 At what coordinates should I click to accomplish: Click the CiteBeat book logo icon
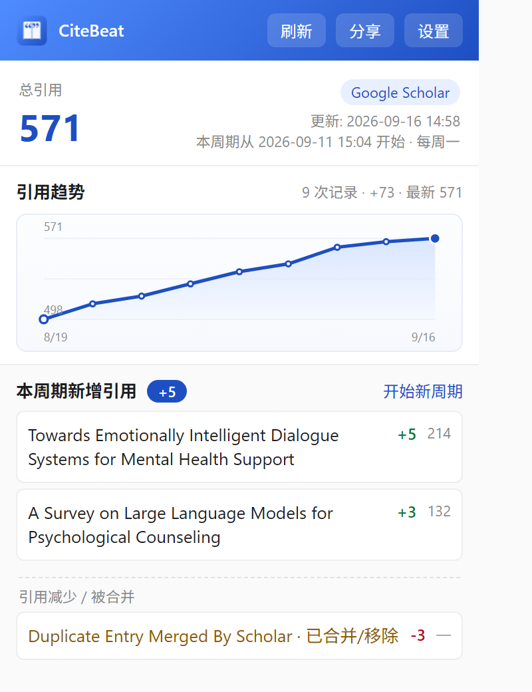(32, 31)
